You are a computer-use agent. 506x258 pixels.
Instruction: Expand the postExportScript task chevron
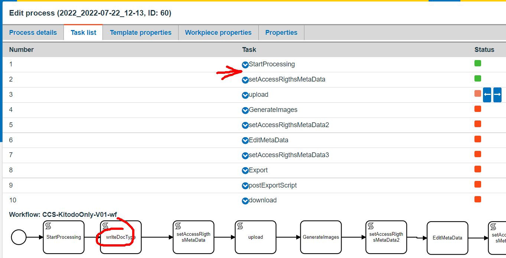tap(245, 185)
